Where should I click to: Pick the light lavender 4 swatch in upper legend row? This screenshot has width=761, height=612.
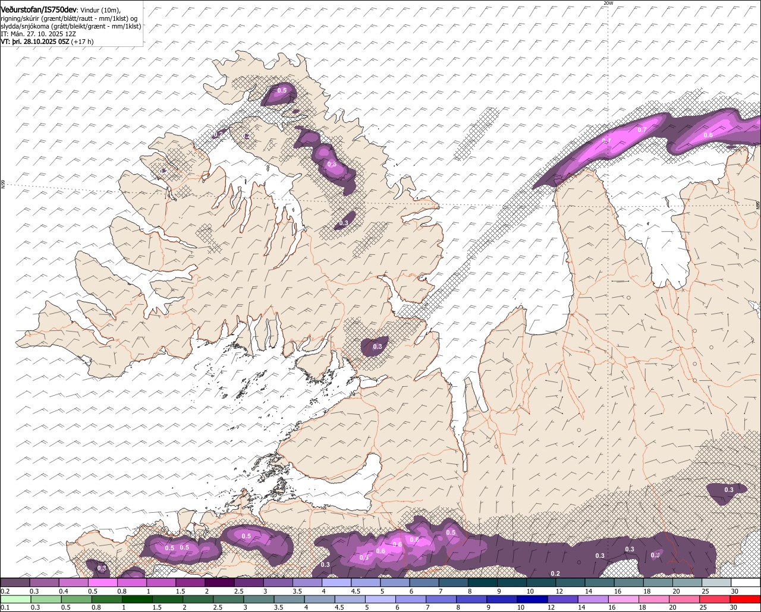point(337,583)
